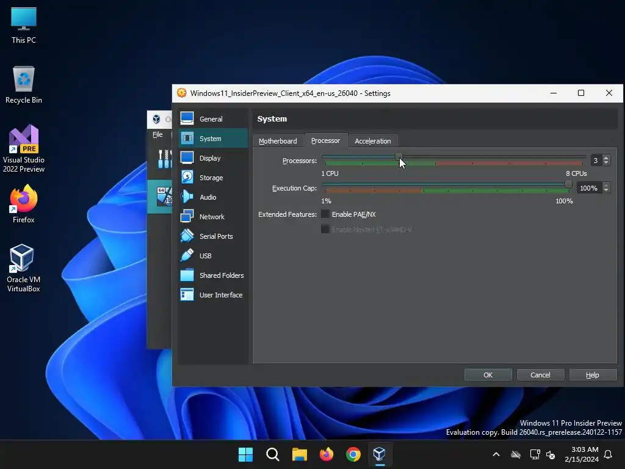Show hidden system tray icons

(496, 454)
